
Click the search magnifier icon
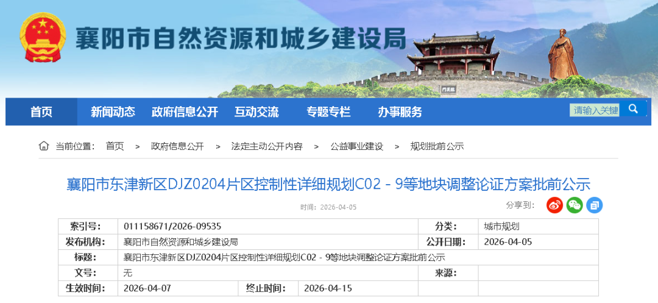(x=634, y=110)
